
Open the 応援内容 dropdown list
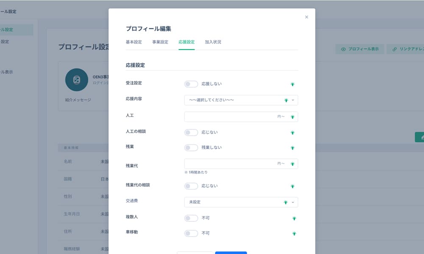pyautogui.click(x=241, y=100)
